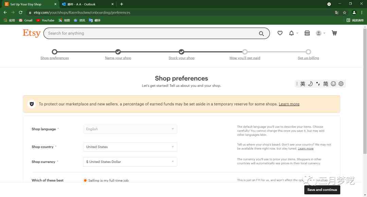Open the 翻译 translate bookmark

(94, 20)
